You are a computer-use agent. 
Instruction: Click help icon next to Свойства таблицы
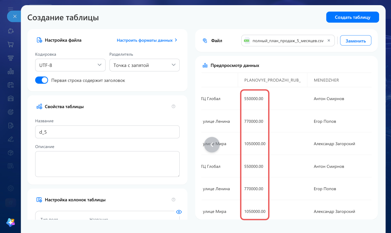(x=174, y=107)
